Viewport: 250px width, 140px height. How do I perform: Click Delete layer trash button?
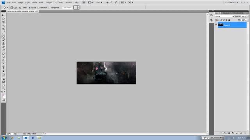tap(245, 133)
